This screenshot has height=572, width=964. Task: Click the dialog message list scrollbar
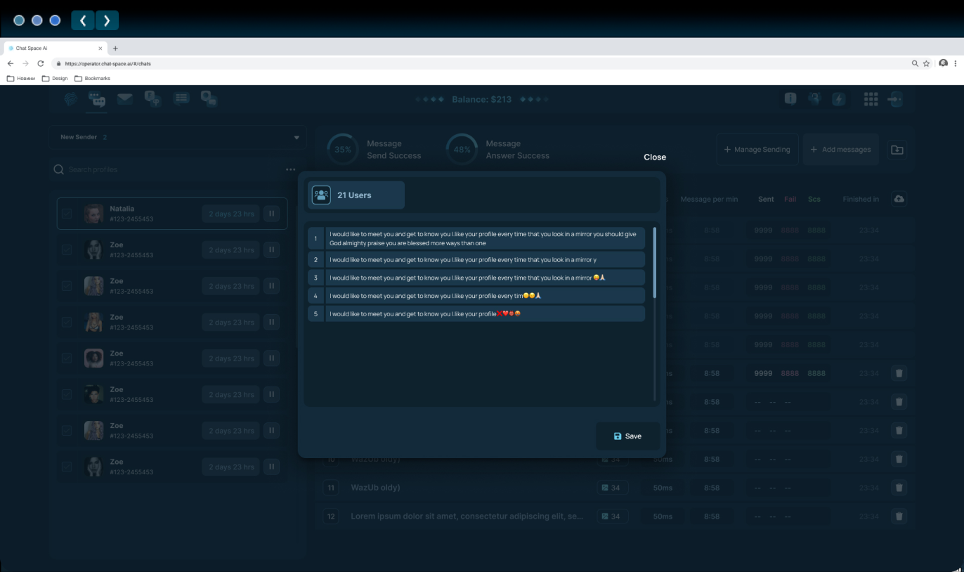(655, 262)
